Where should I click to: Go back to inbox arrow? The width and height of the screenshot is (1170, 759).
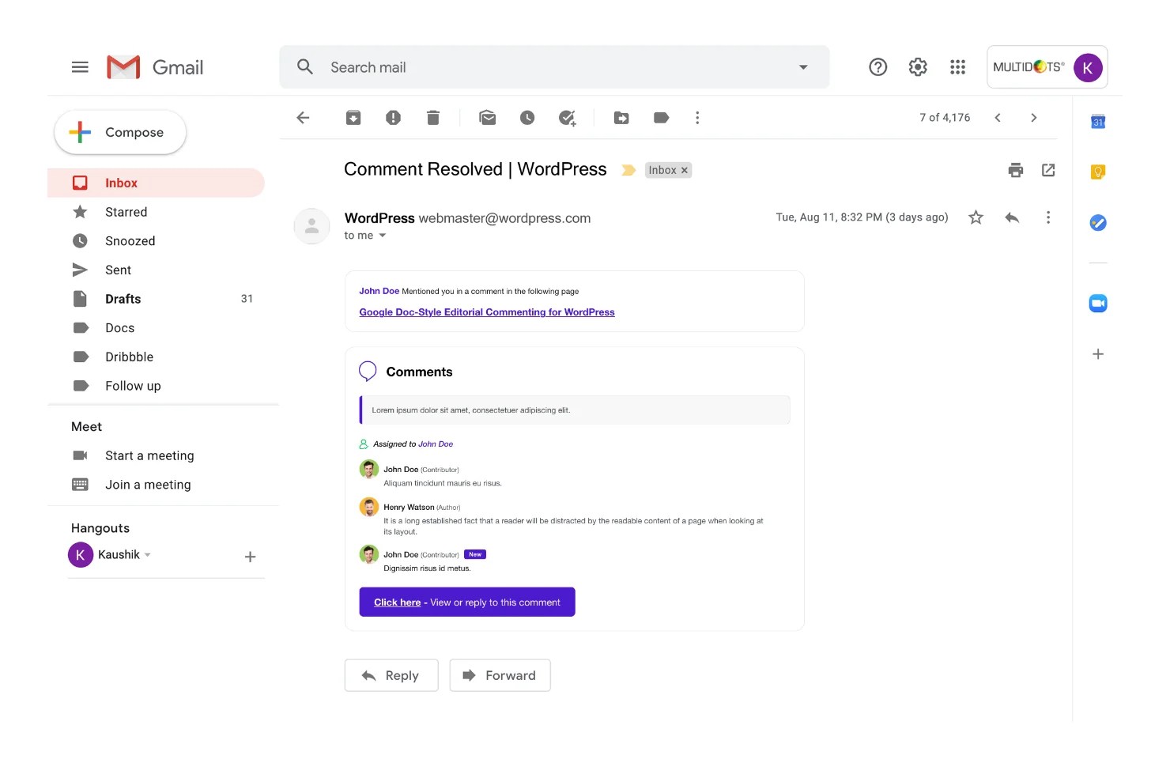pos(303,118)
